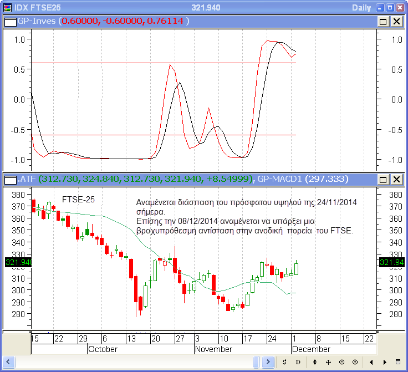Zoom in using the plus magnifier icon
Viewport: 408px width, 372px height.
click(355, 362)
